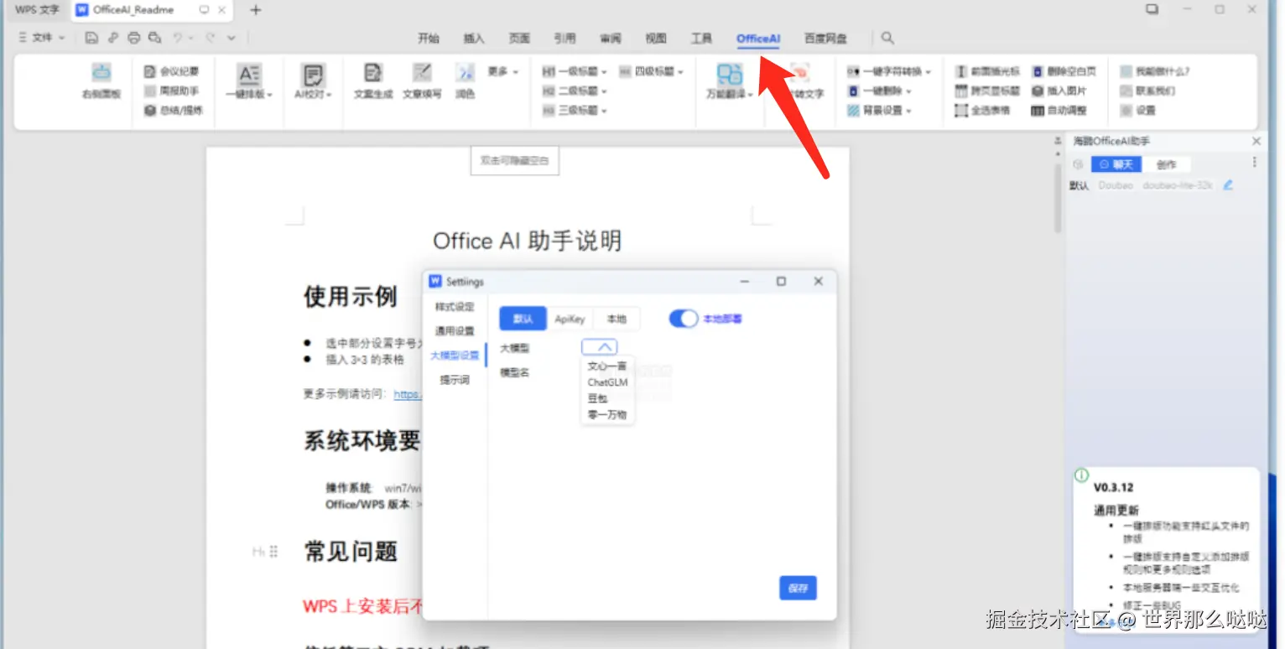Open the 更多 dropdown
This screenshot has width=1285, height=649.
503,71
